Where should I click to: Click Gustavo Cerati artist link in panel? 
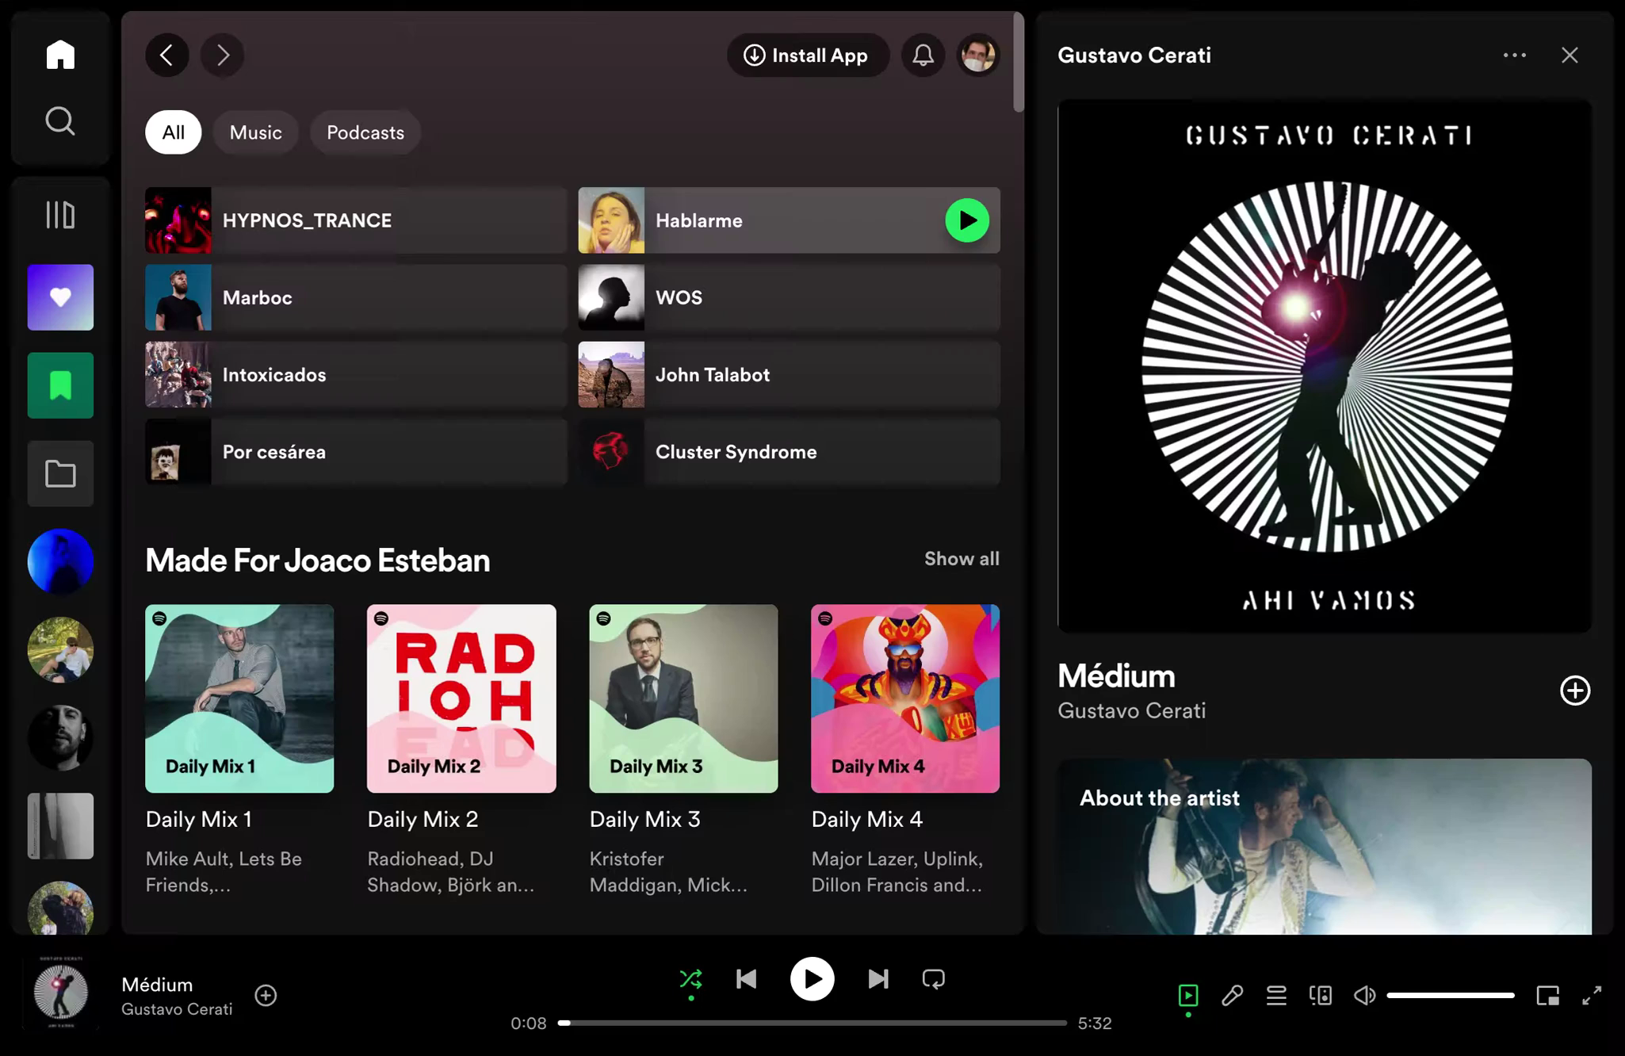[1132, 711]
